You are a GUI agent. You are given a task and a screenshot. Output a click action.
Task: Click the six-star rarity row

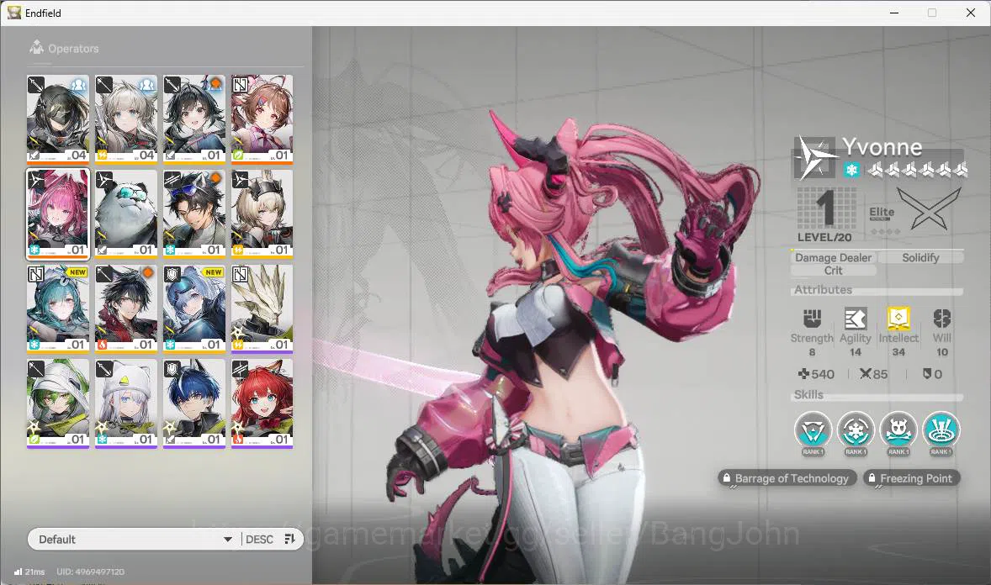917,169
